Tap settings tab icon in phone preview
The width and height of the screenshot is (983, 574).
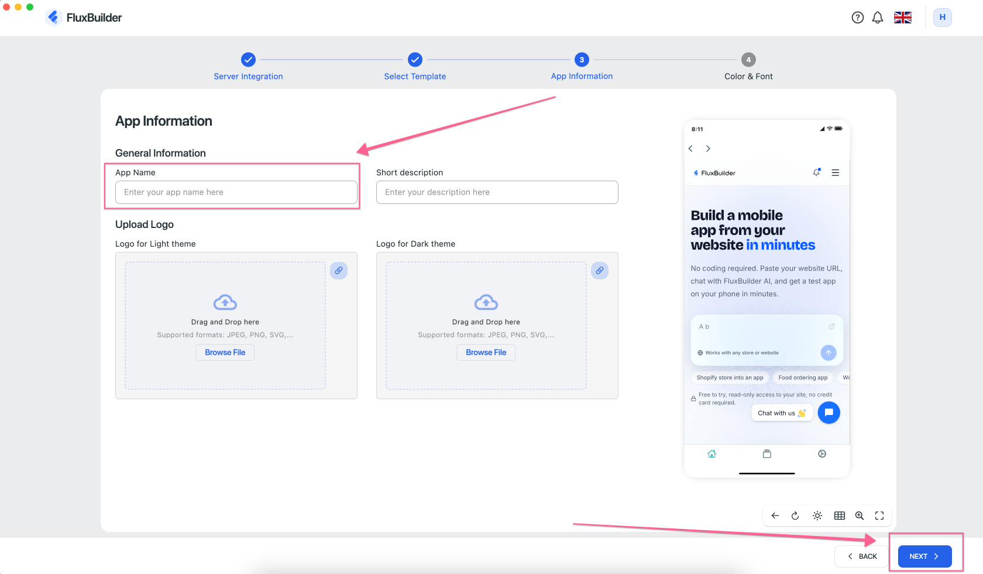coord(822,454)
